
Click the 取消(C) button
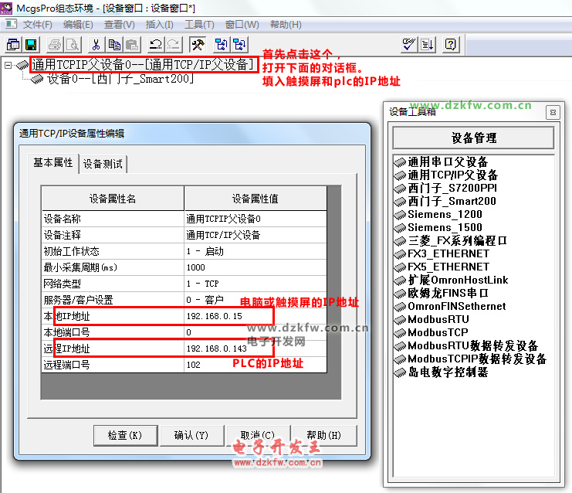click(258, 435)
